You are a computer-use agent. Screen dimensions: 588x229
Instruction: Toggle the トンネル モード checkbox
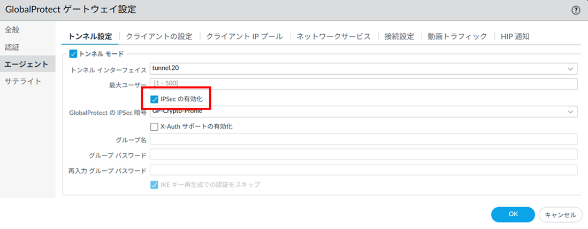point(73,54)
